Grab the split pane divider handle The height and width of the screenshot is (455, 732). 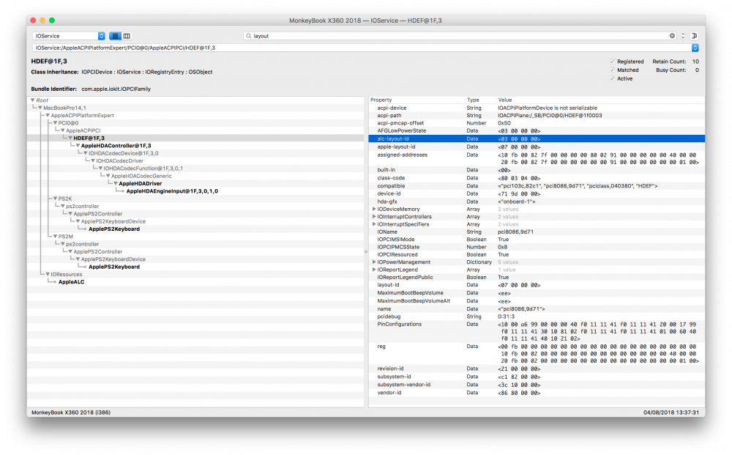point(366,252)
